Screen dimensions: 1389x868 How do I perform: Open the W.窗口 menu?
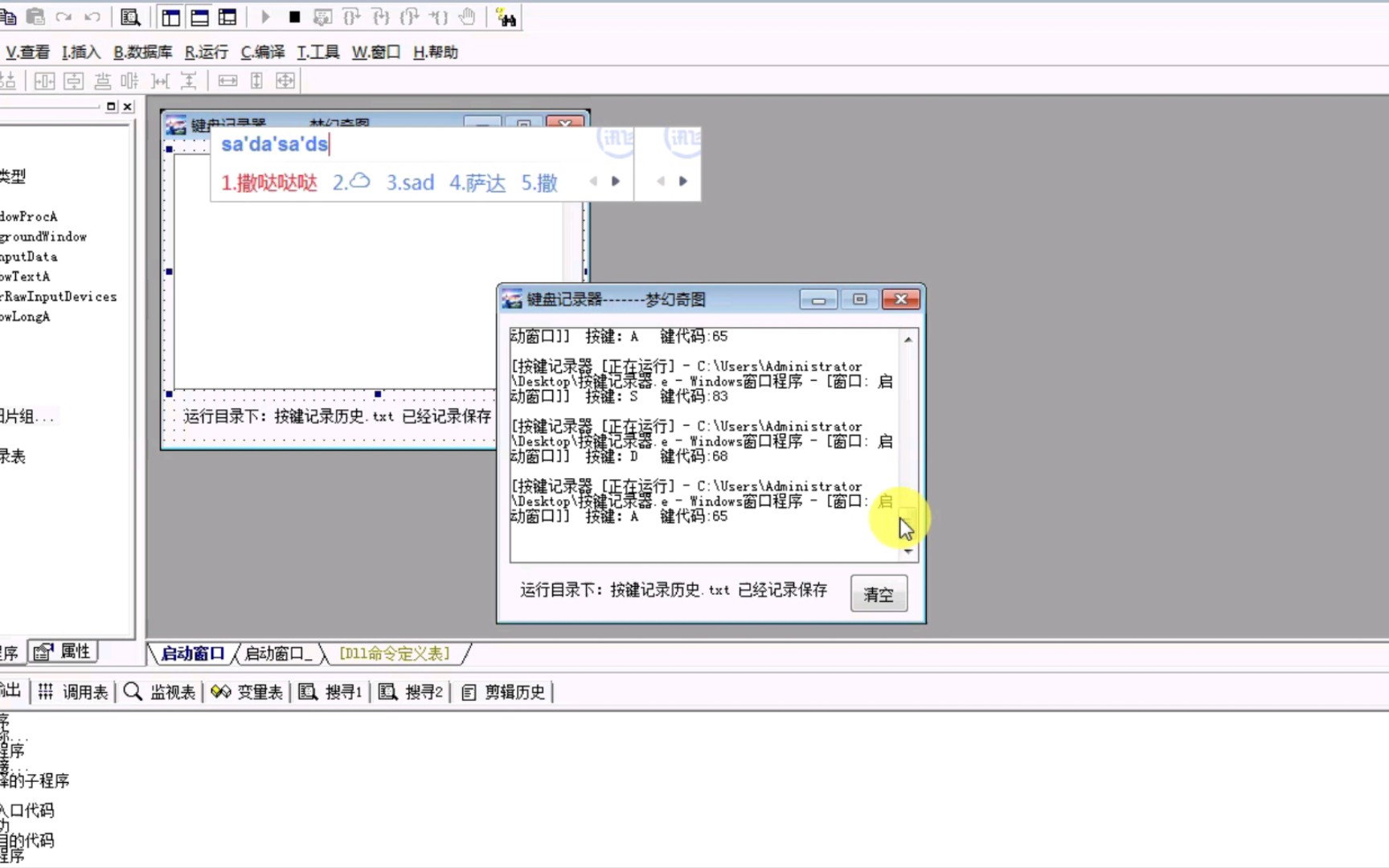click(376, 52)
